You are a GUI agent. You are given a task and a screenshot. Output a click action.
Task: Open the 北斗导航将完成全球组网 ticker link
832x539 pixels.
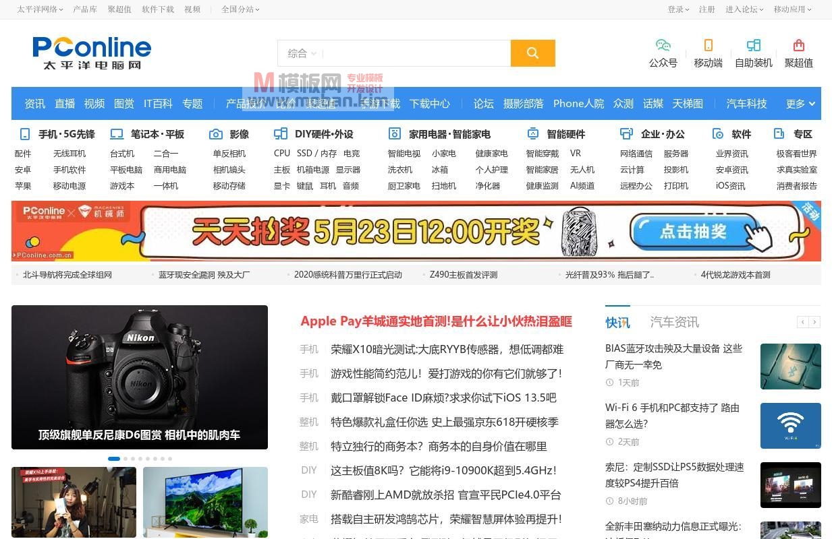(x=67, y=275)
